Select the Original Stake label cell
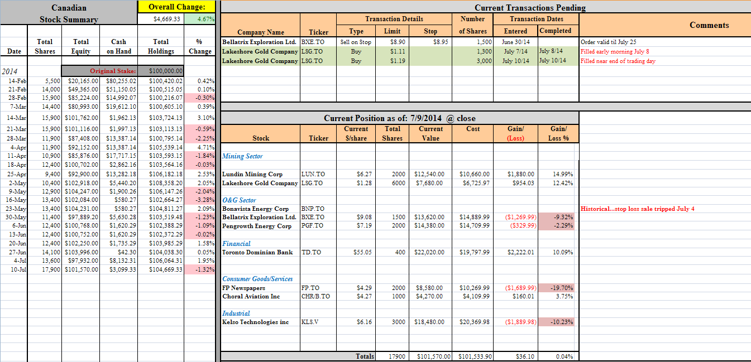The image size is (751, 362). (x=99, y=71)
